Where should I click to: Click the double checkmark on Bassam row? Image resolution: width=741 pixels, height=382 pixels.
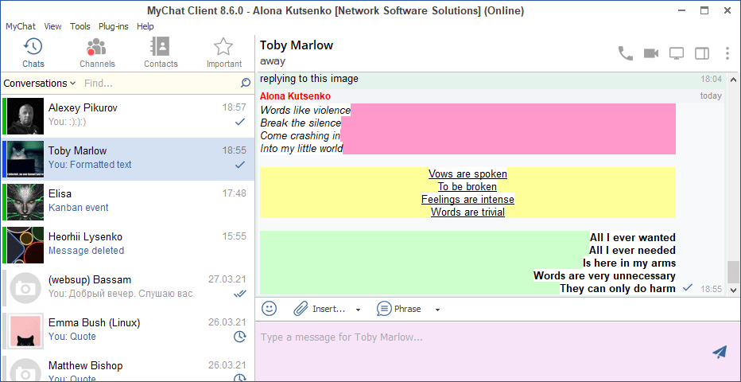pos(240,294)
